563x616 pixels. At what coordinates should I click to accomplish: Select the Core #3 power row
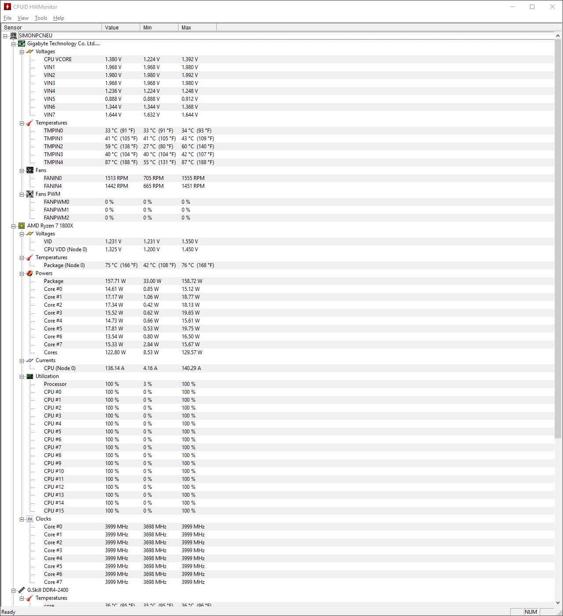278,313
